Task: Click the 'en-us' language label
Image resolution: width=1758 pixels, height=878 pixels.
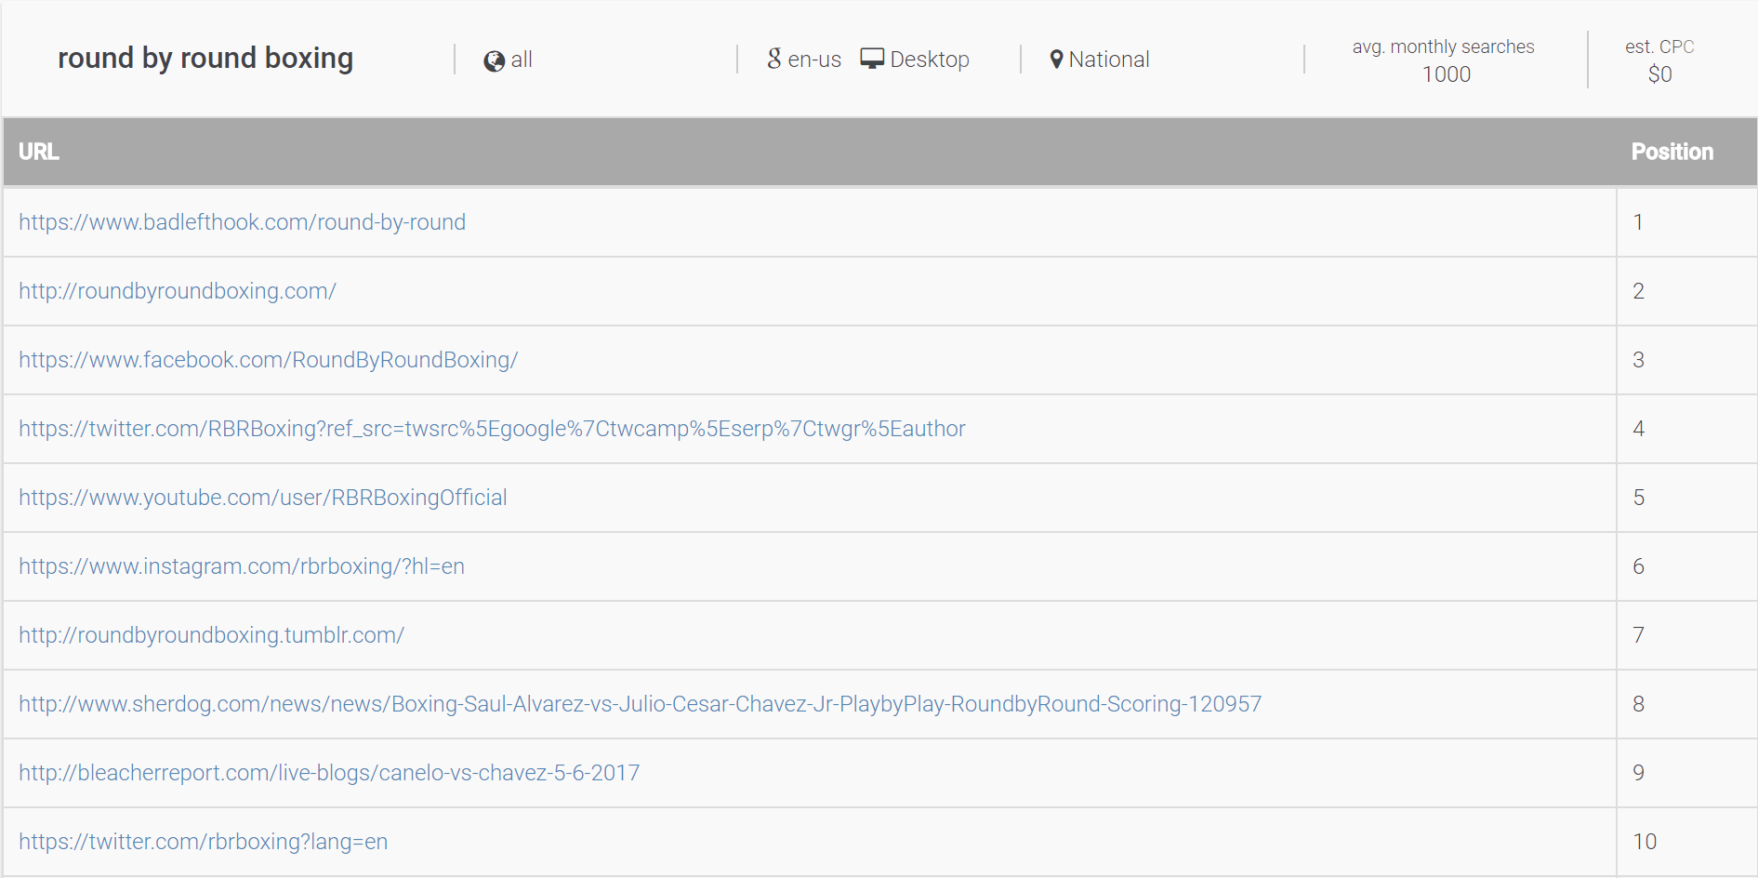Action: click(814, 60)
